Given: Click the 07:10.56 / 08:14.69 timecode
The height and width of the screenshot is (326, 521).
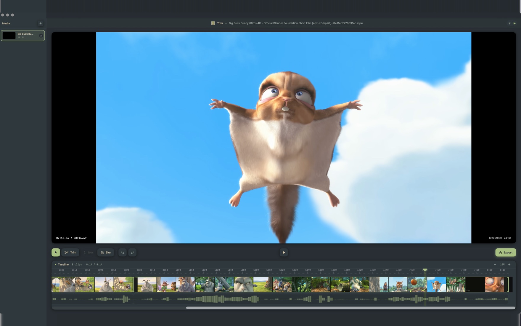Looking at the screenshot, I should point(71,238).
